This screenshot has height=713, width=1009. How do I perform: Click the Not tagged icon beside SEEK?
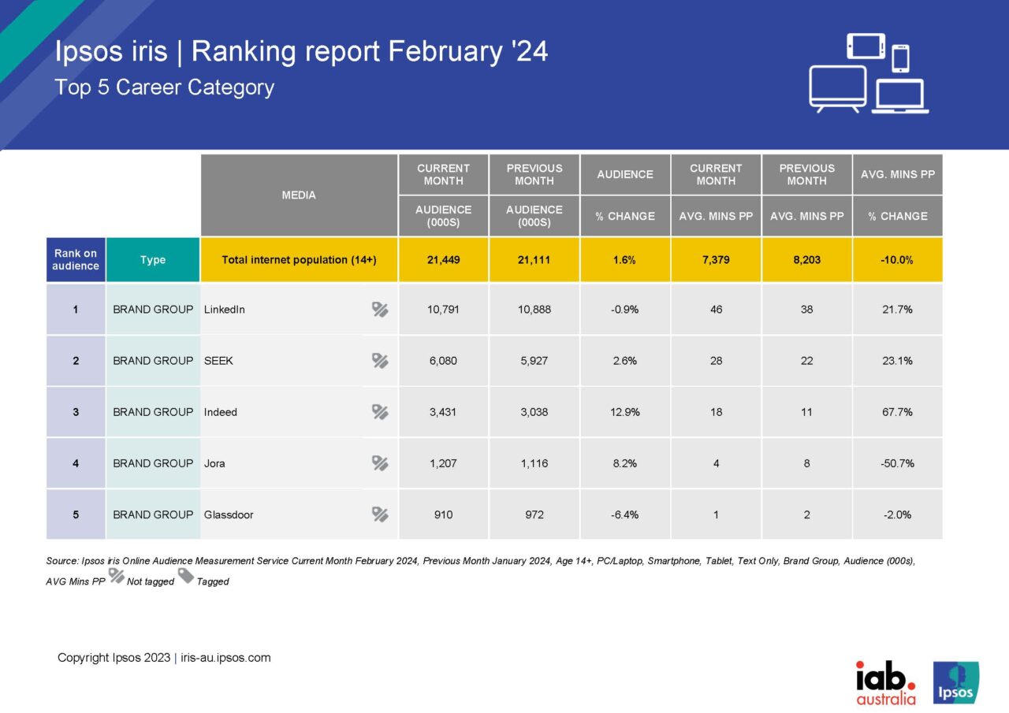[x=381, y=361]
